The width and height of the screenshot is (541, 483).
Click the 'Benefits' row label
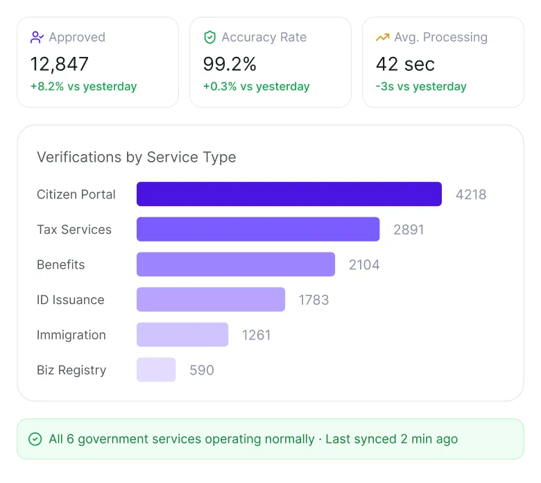pyautogui.click(x=61, y=265)
